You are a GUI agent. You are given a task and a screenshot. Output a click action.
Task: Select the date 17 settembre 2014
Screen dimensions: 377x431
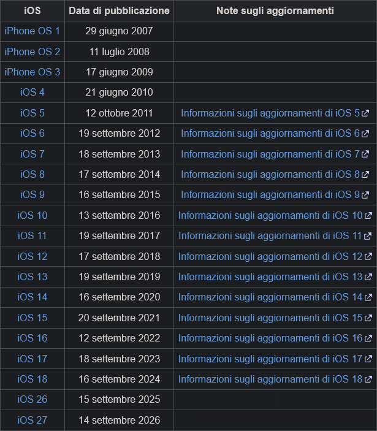click(x=120, y=174)
